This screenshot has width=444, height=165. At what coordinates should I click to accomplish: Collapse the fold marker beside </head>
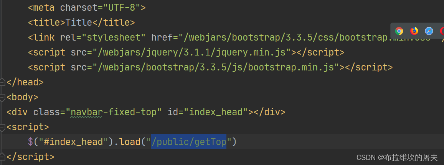[x=2, y=82]
